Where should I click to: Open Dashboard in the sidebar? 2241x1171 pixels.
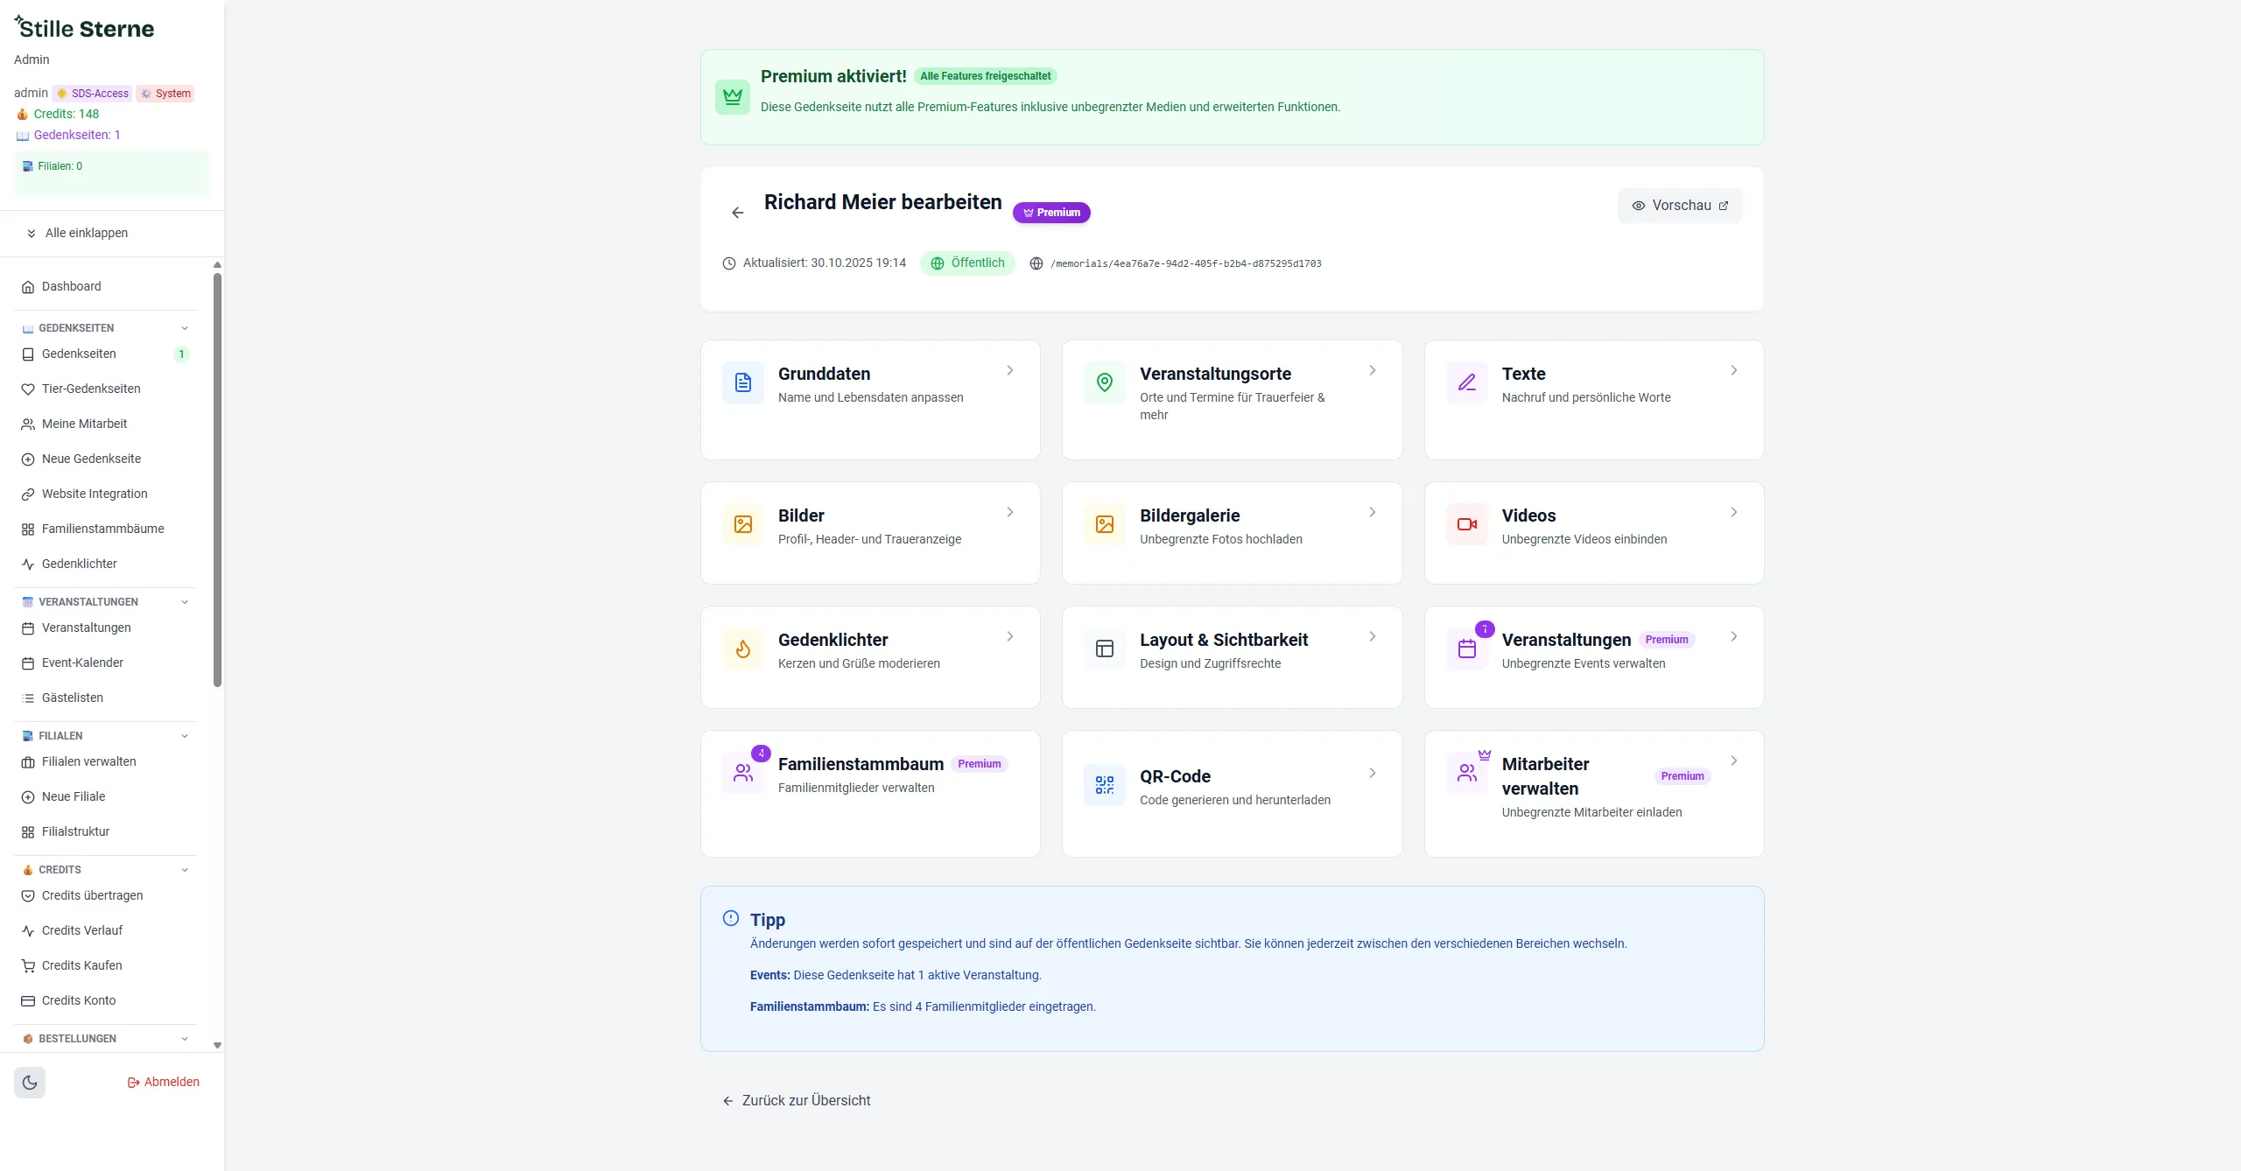tap(71, 286)
